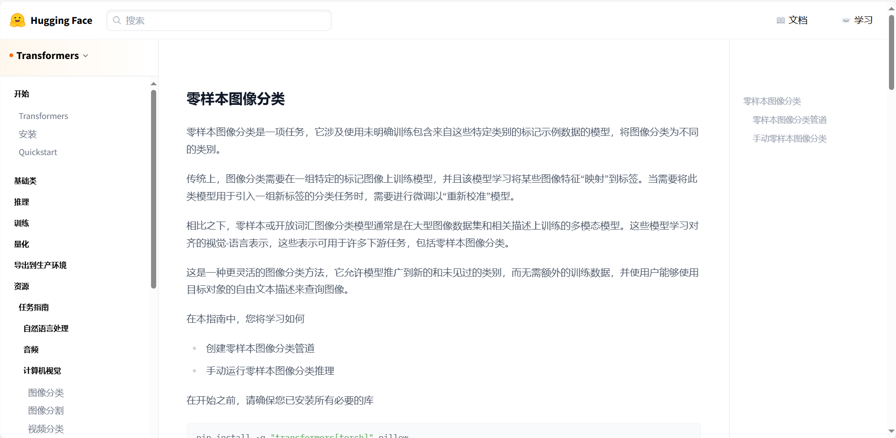Click the hand emoji beside 学习

point(845,21)
